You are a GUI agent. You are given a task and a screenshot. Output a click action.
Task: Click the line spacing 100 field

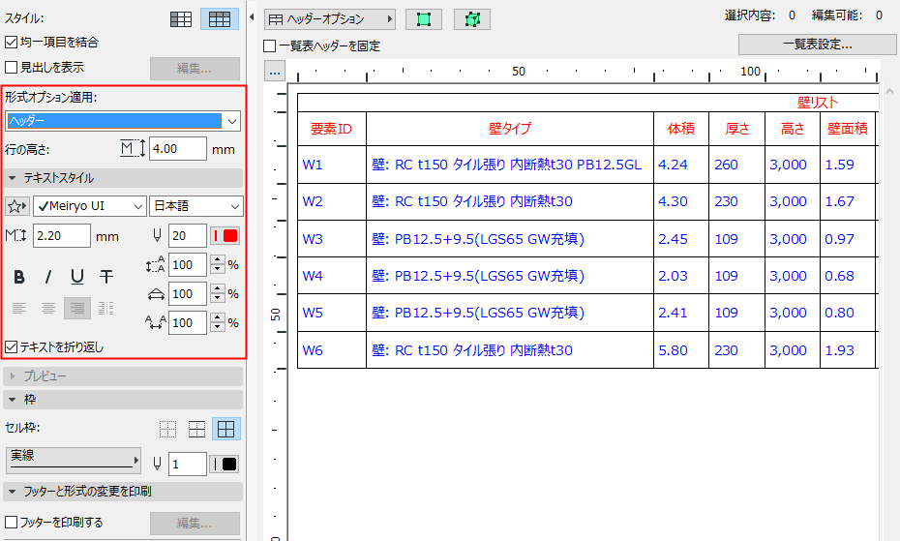188,265
